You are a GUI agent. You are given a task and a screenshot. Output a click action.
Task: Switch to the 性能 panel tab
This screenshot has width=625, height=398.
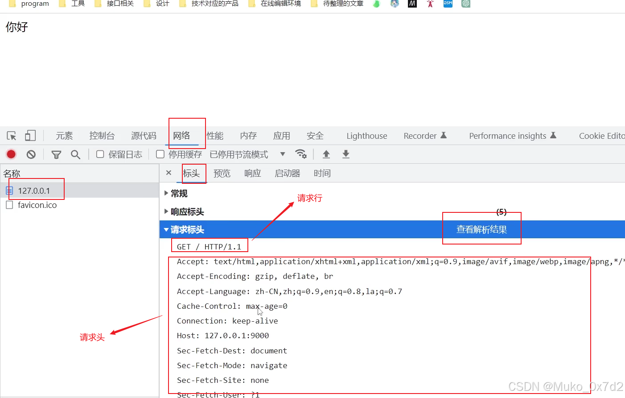[x=215, y=136]
